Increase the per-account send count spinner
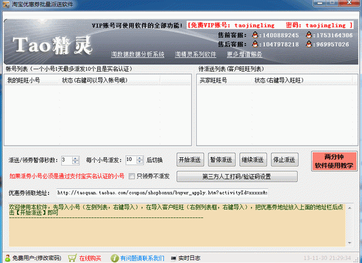The image size is (362, 263). click(140, 159)
